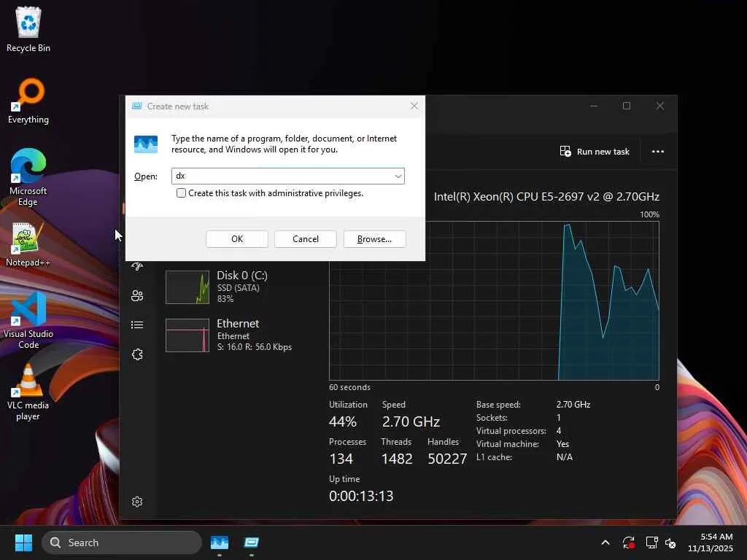The image size is (747, 560).
Task: Click the Ethernet throughput thumbnail graph
Action: (187, 335)
